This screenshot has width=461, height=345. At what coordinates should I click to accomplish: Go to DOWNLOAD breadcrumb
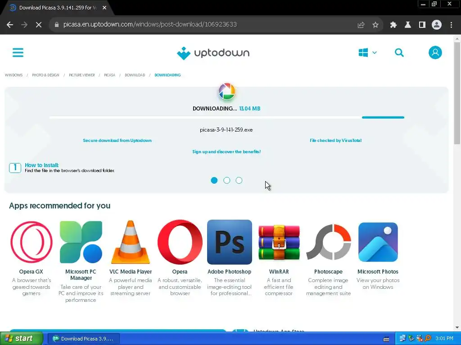pyautogui.click(x=135, y=75)
